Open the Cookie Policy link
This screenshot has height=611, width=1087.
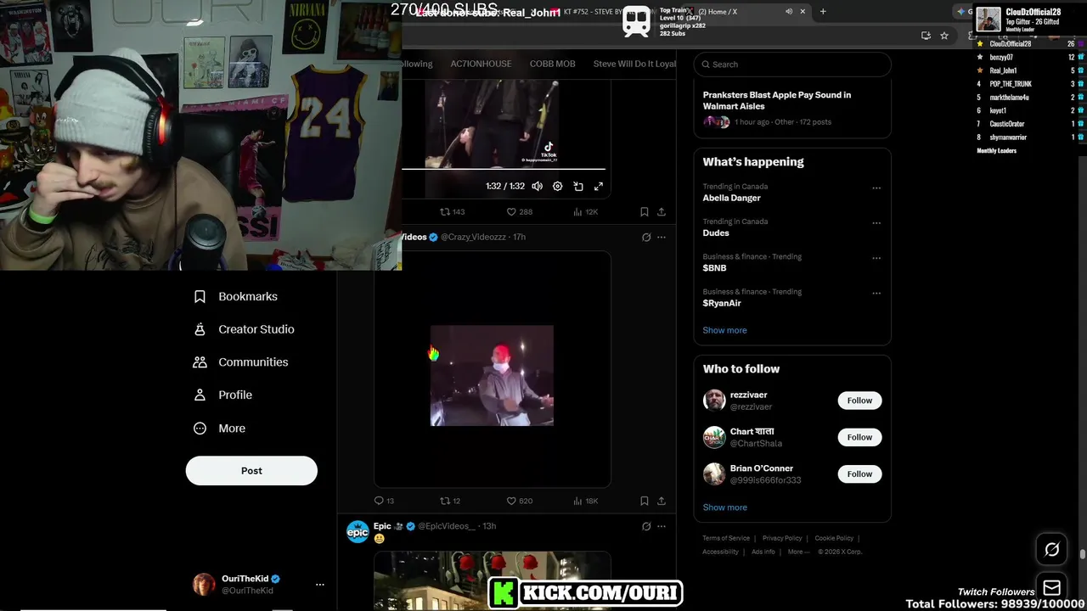tap(834, 538)
